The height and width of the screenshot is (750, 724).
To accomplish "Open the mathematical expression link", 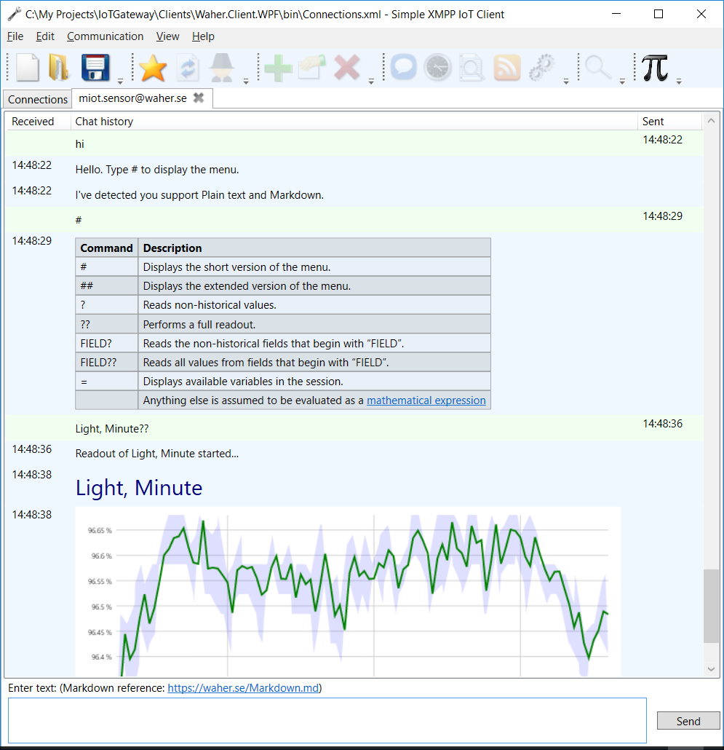I will coord(426,400).
